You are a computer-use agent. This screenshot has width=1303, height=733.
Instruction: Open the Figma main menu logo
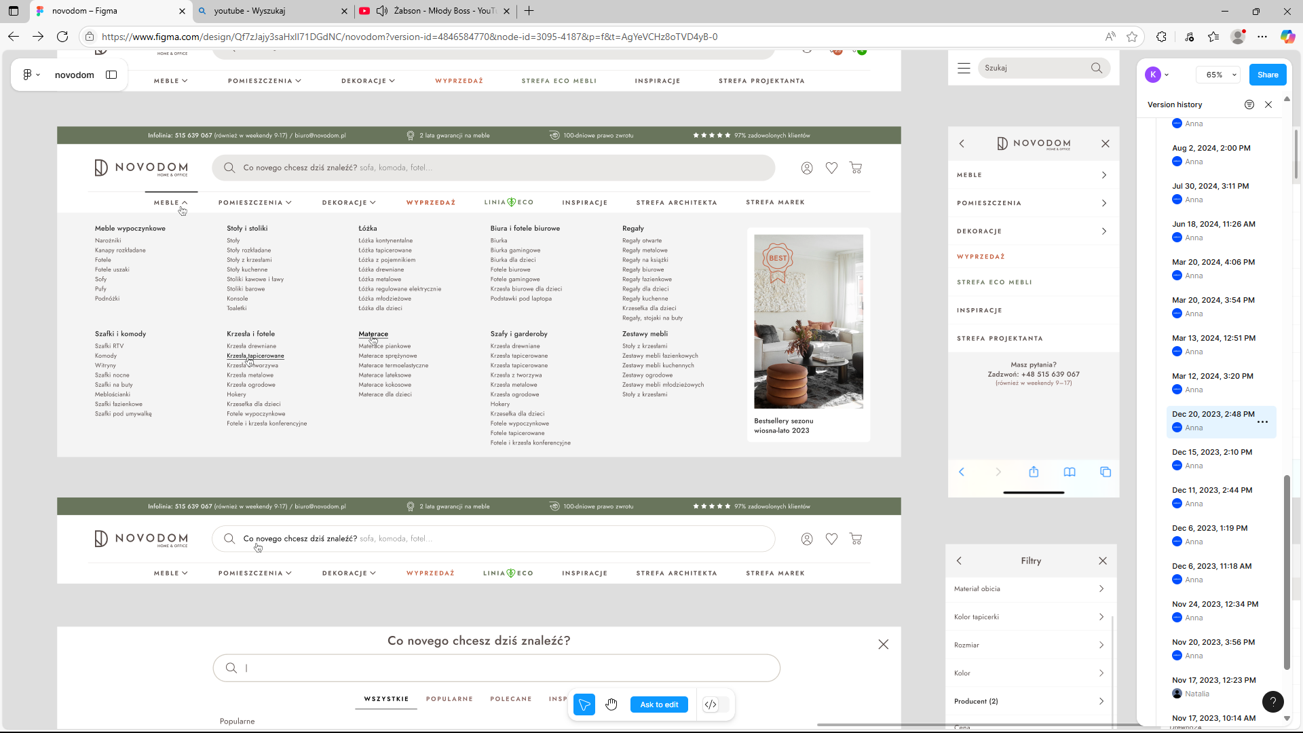coord(27,75)
